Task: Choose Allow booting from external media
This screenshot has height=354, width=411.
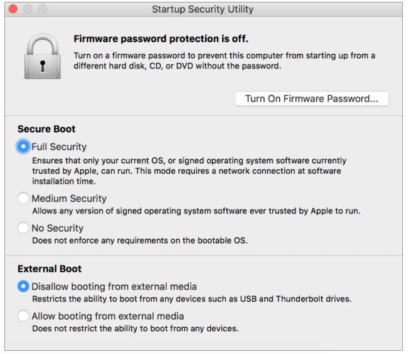Action: [x=24, y=316]
